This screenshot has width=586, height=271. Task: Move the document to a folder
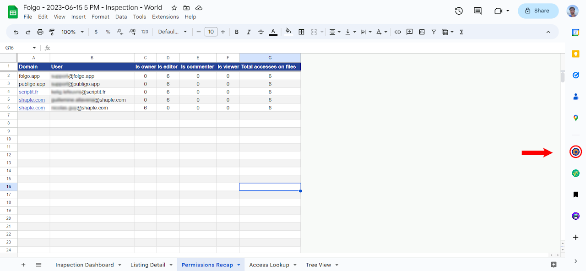pyautogui.click(x=186, y=8)
